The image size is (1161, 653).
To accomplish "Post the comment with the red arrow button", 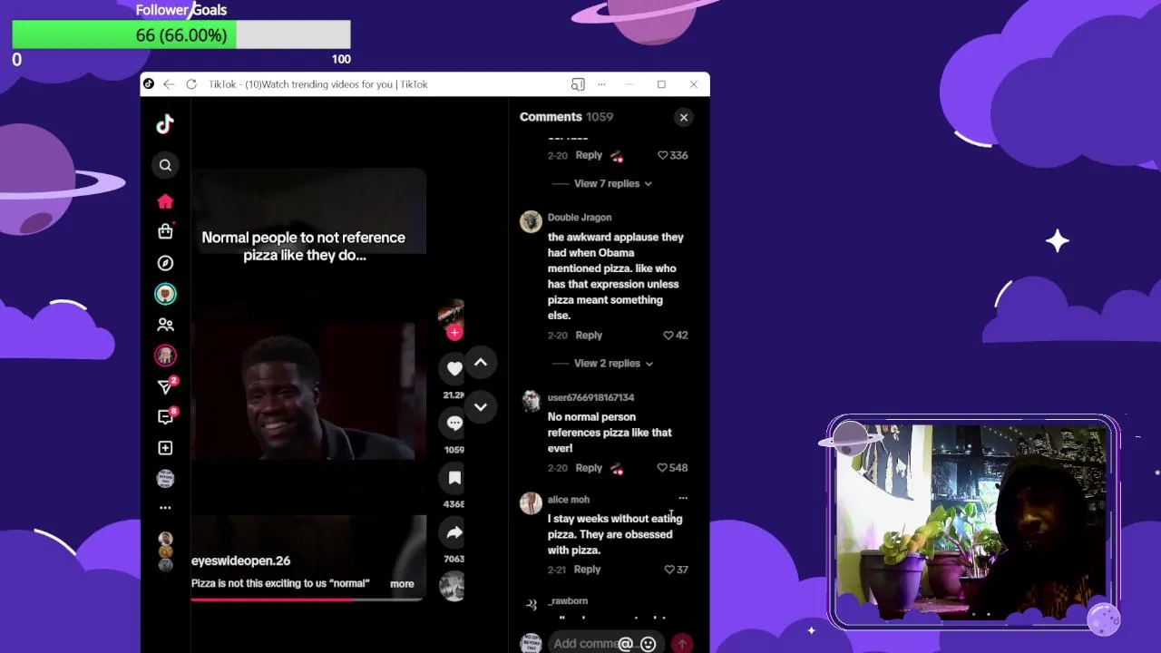I will point(682,644).
